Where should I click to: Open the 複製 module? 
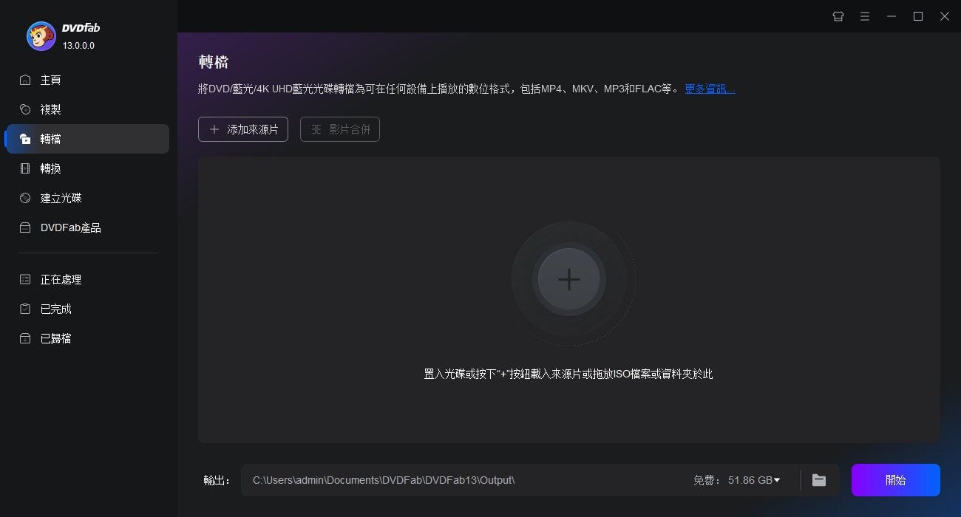[87, 109]
